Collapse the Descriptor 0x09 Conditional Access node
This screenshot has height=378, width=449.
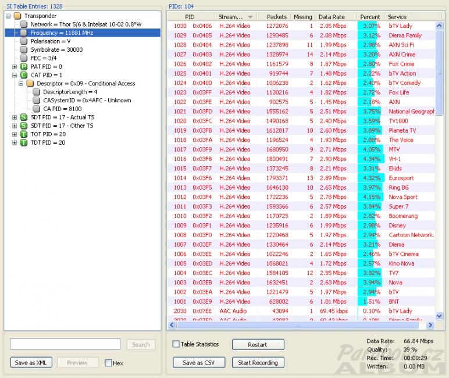click(21, 84)
